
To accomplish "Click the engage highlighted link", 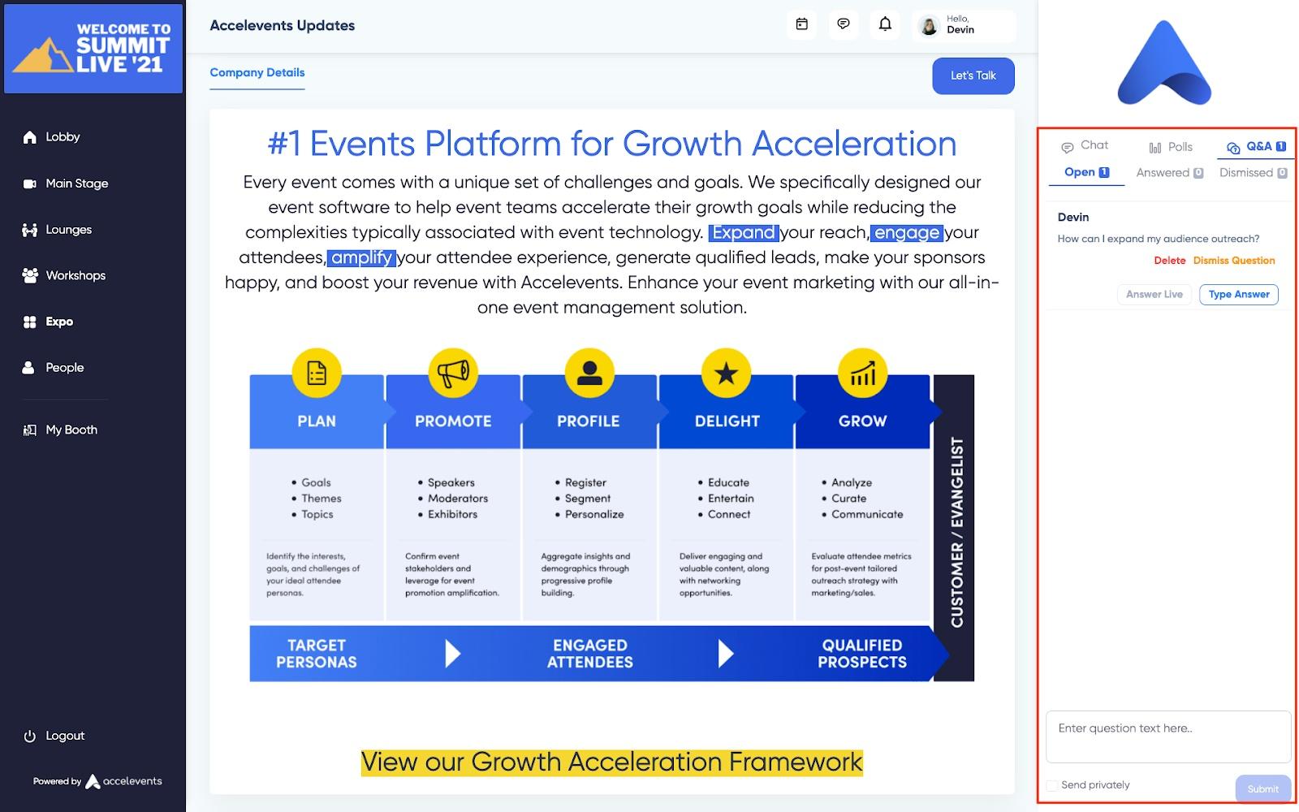I will tap(907, 233).
